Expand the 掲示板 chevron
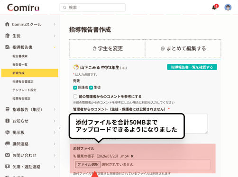This screenshot has height=177, width=238. tap(55, 133)
